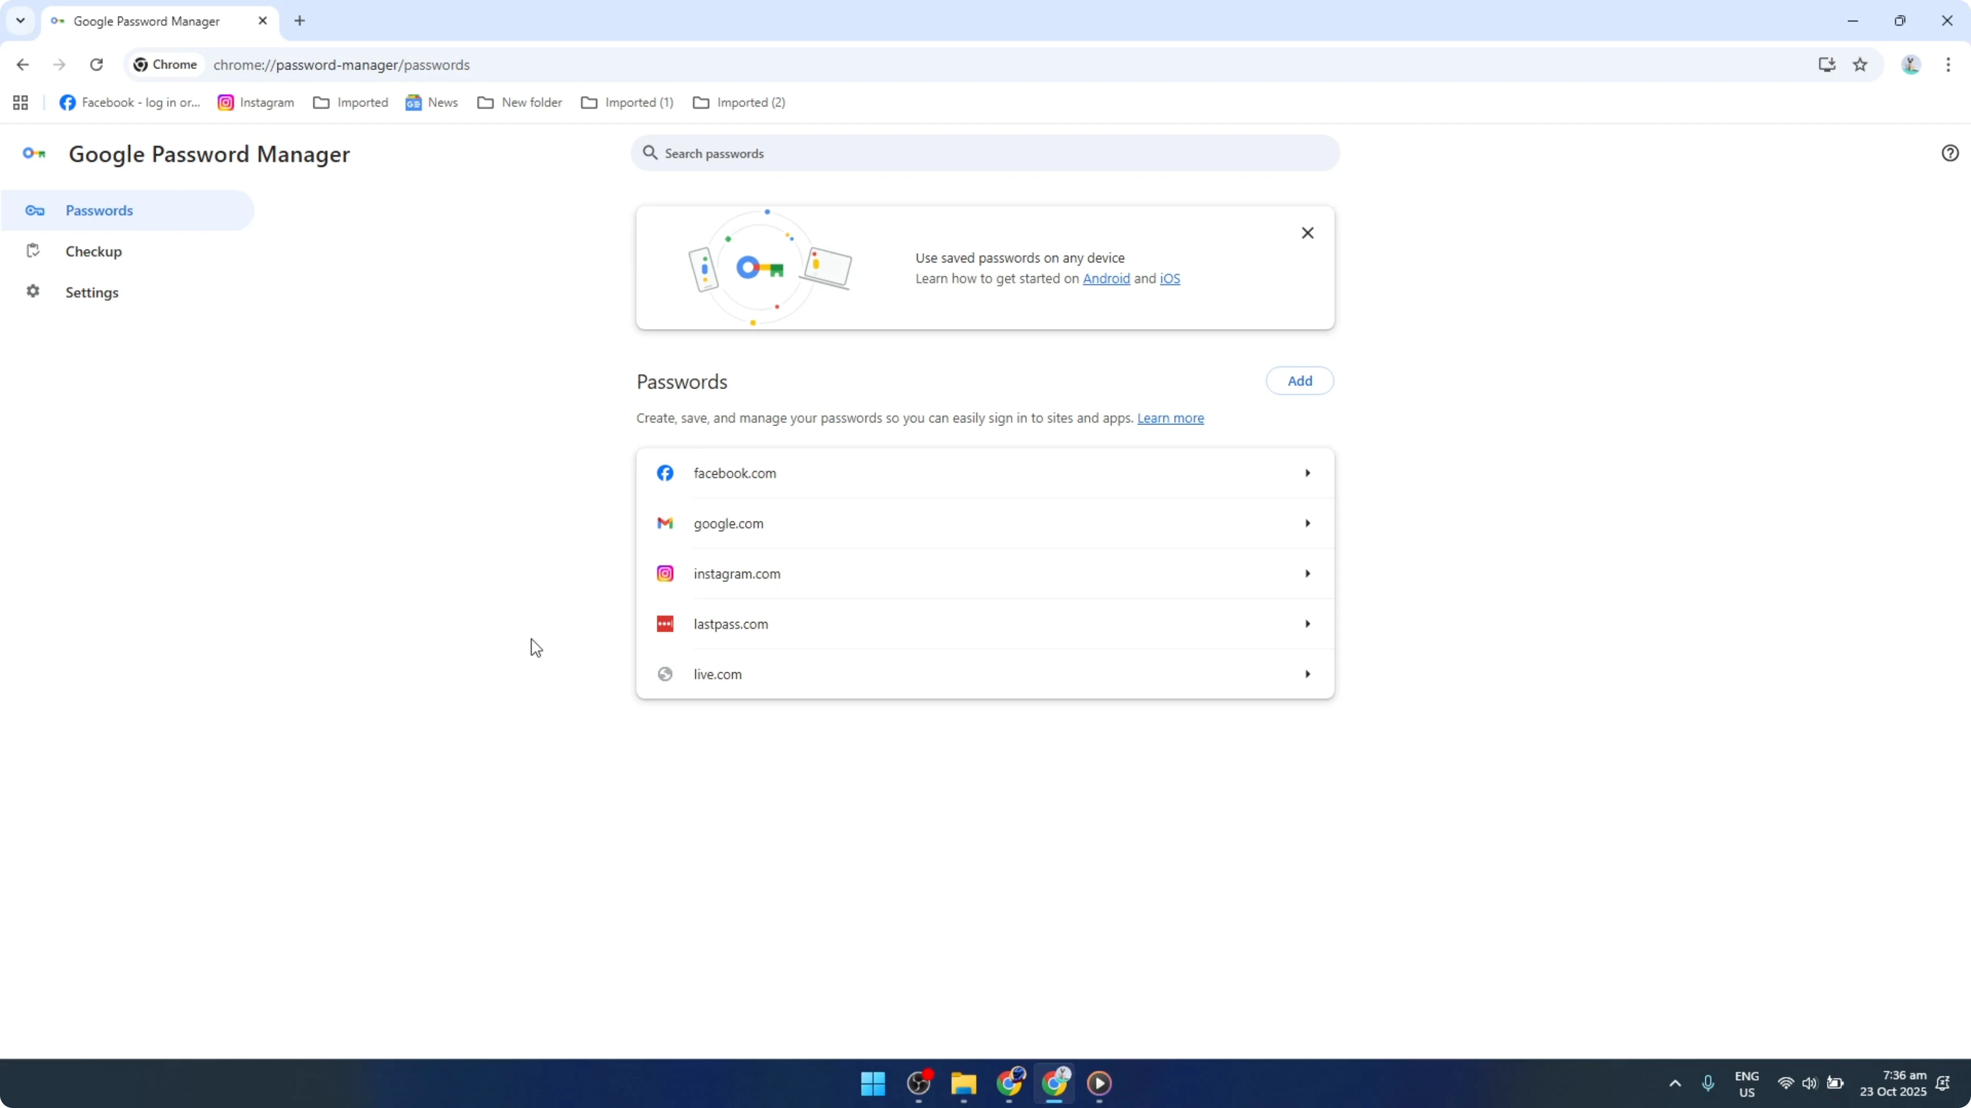Open the Imported (2) bookmarks folder
Screen dimensions: 1971x1108
[x=739, y=102]
